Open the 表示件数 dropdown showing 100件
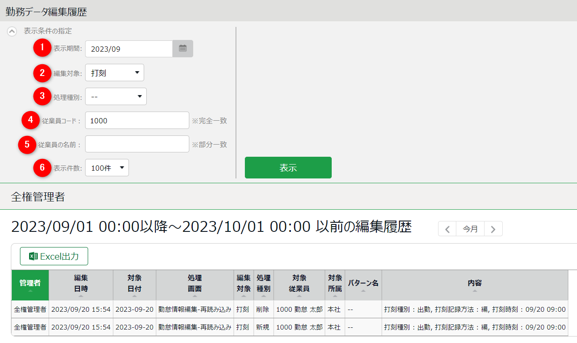Viewport: 577px width, 343px height. pyautogui.click(x=107, y=168)
